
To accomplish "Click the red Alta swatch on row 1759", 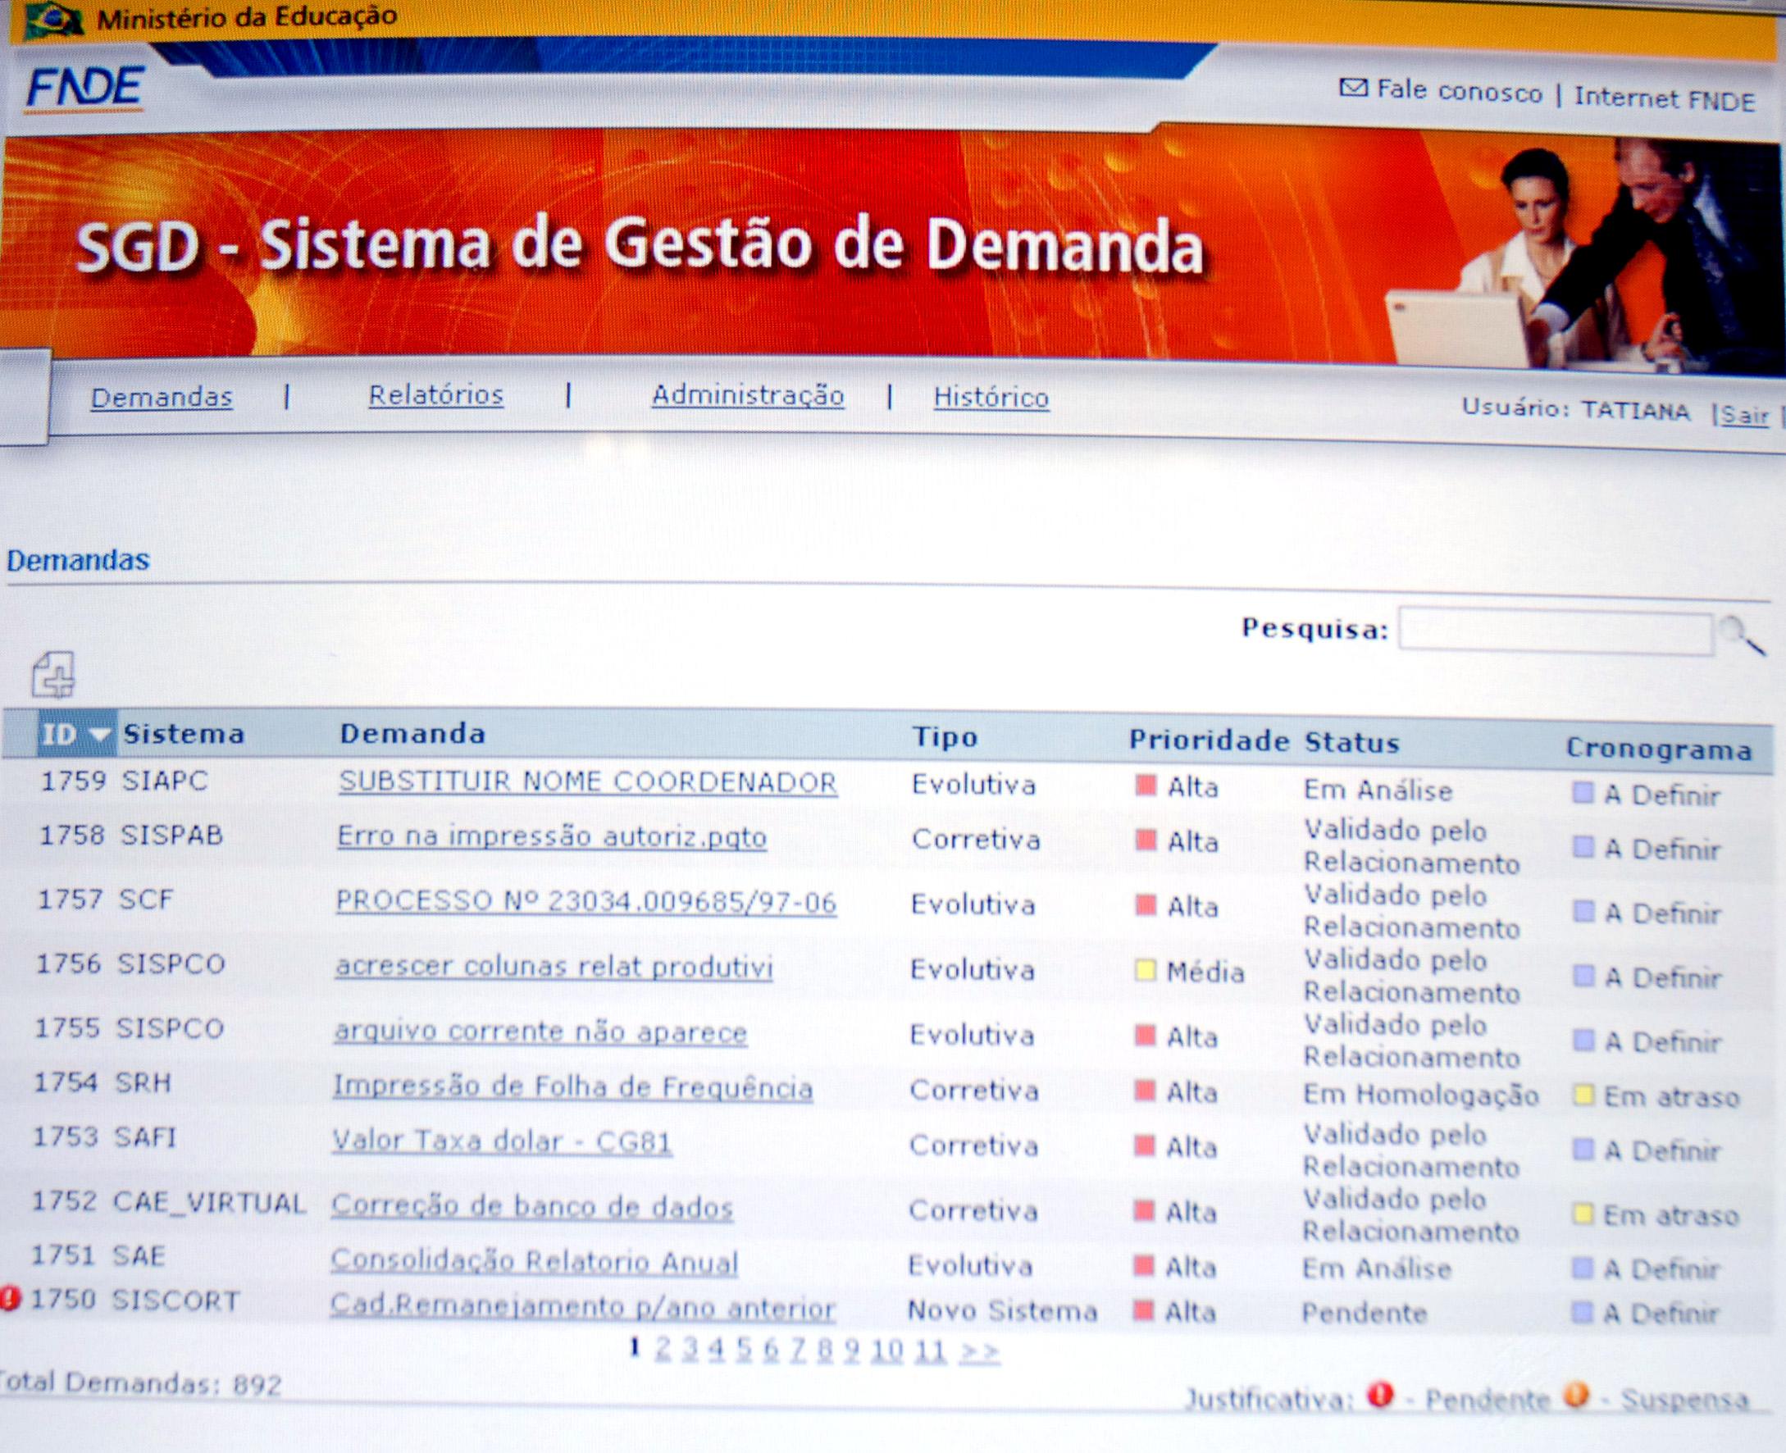I will (1145, 785).
